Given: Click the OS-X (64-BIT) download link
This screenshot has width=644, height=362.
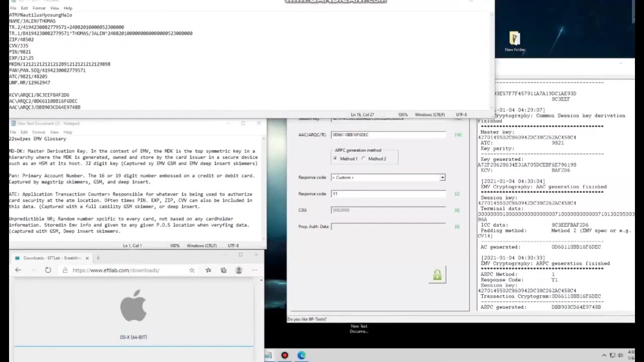Looking at the screenshot, I should [133, 337].
